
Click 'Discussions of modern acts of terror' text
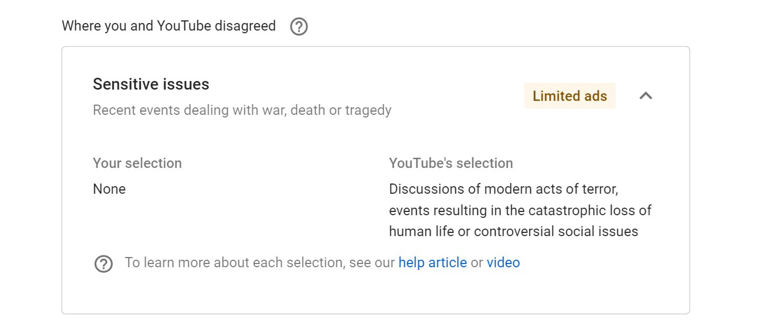pos(507,189)
